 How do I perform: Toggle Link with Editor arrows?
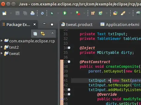coord(43,34)
